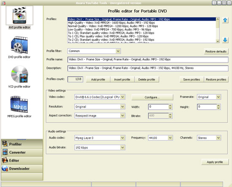
Task: Click the Save profiles button
Action: click(x=192, y=79)
